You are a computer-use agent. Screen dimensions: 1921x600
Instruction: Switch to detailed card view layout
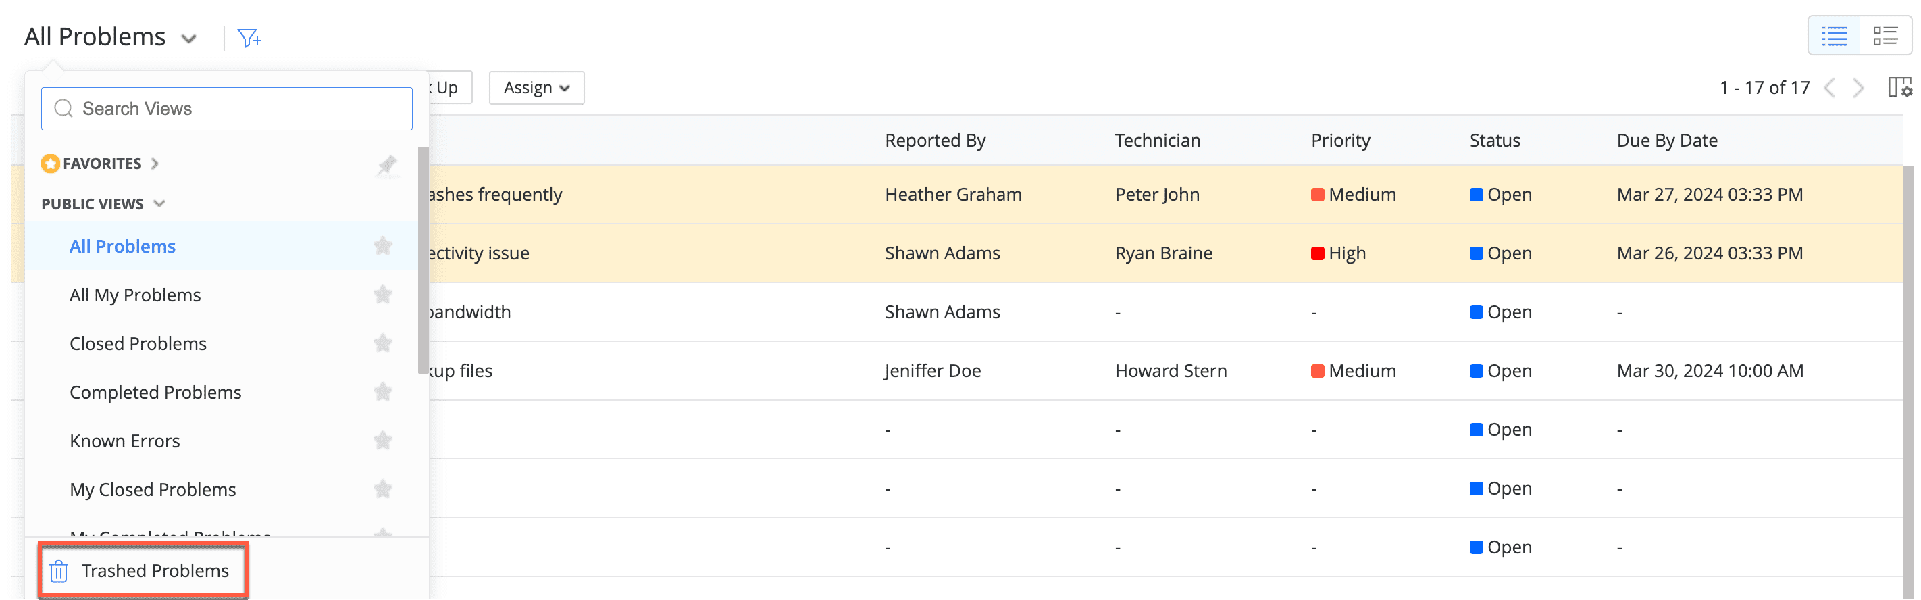1885,36
